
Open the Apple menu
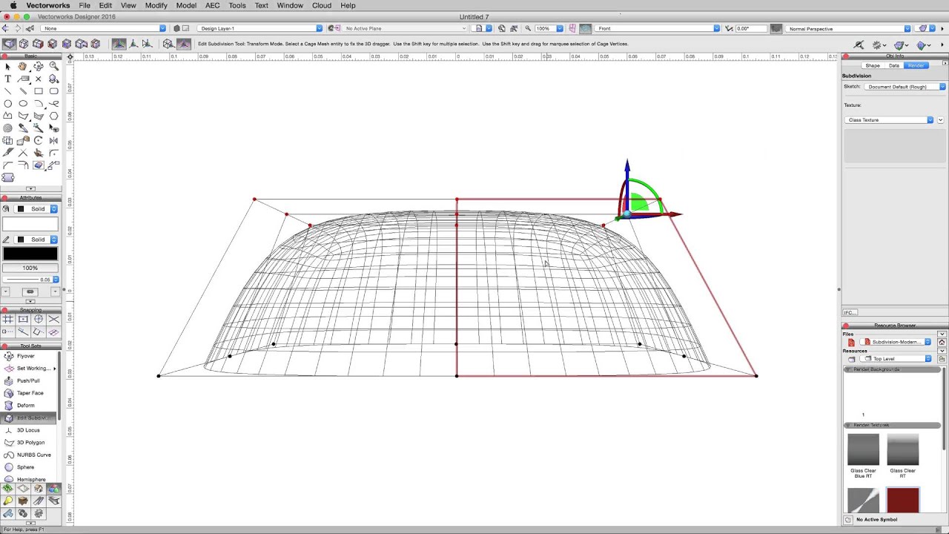[13, 5]
